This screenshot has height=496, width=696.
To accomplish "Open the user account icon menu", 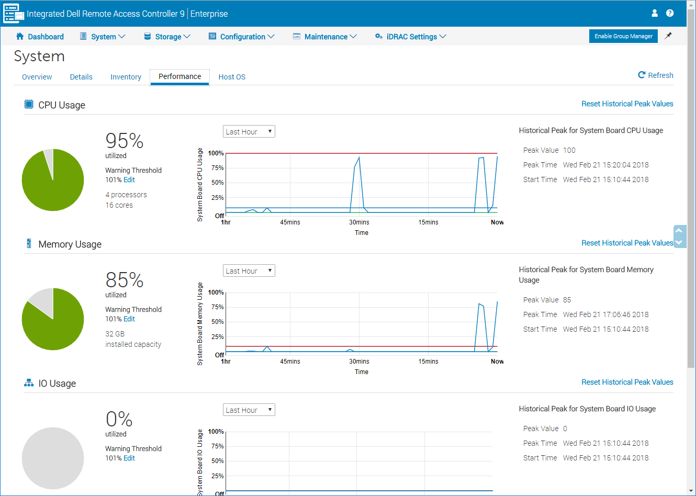I will pos(655,13).
